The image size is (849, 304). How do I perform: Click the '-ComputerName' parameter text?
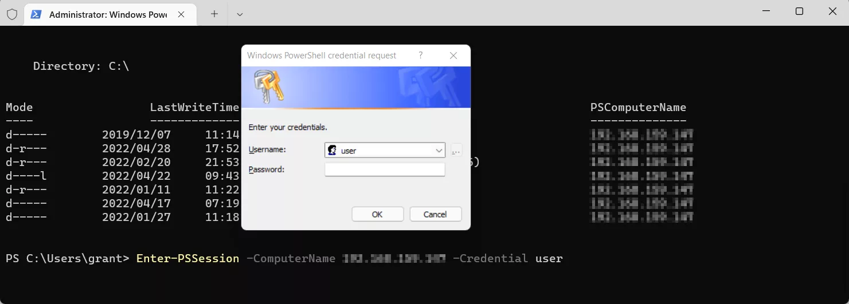coord(291,259)
